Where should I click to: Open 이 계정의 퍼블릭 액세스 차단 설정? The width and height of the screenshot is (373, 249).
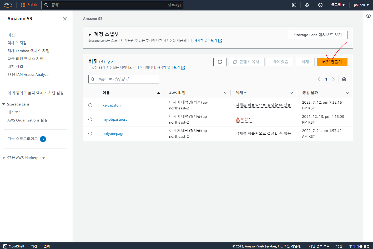pos(36,93)
